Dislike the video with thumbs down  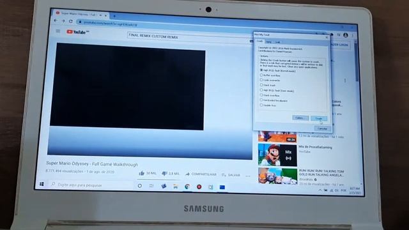pos(164,173)
